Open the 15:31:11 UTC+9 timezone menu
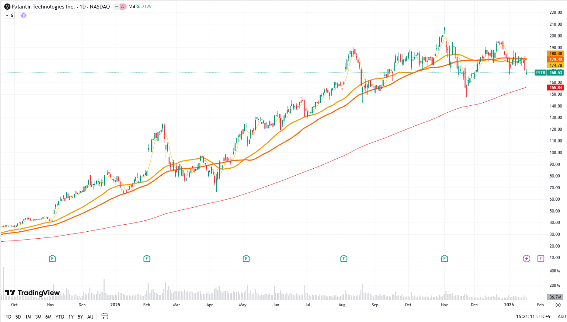 [x=533, y=317]
